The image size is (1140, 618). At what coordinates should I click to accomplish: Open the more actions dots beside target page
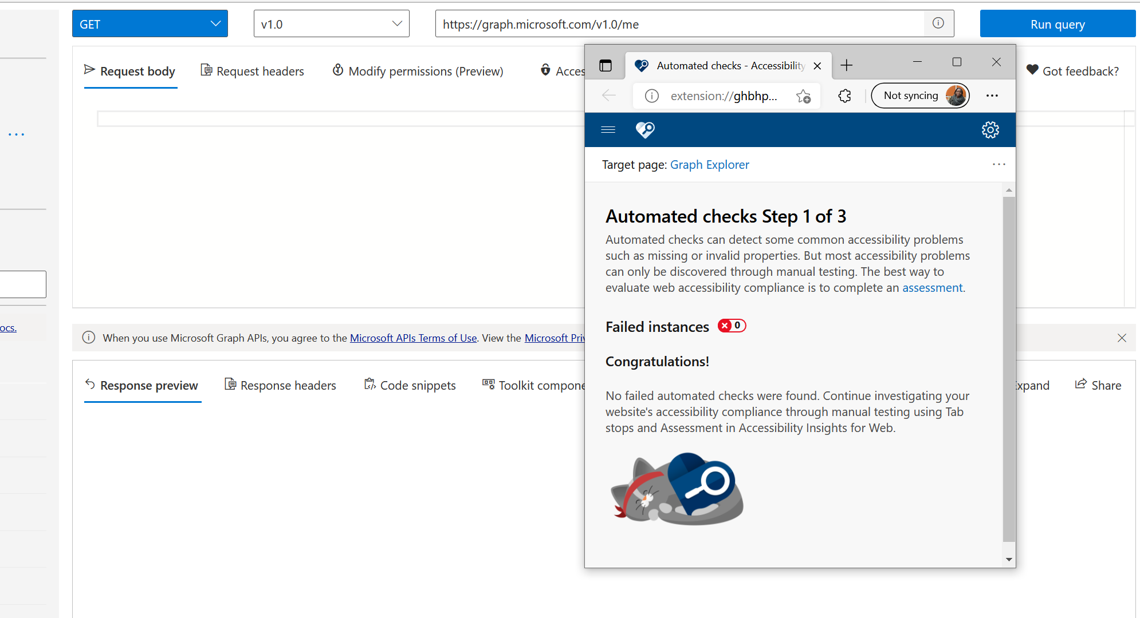pyautogui.click(x=999, y=164)
